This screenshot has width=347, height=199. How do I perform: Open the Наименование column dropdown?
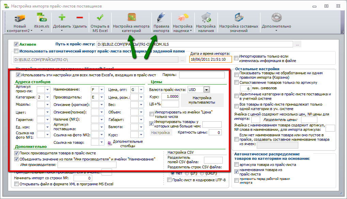101,90
